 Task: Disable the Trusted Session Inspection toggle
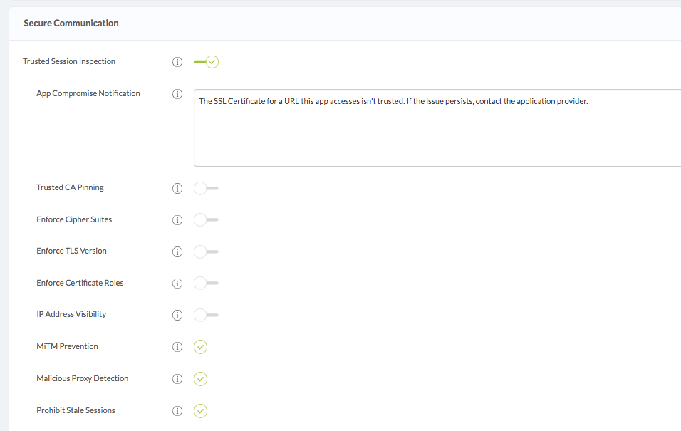coord(207,62)
